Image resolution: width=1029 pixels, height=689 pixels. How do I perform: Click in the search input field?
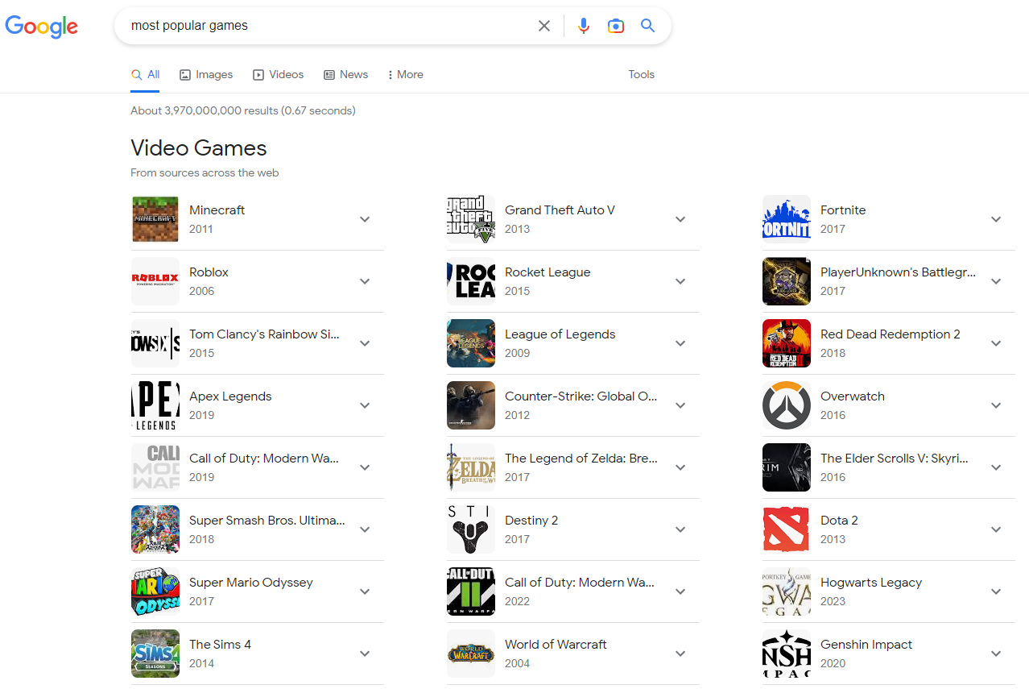tap(330, 26)
